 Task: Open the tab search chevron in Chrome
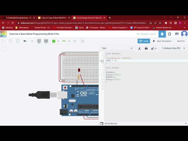point(164,18)
